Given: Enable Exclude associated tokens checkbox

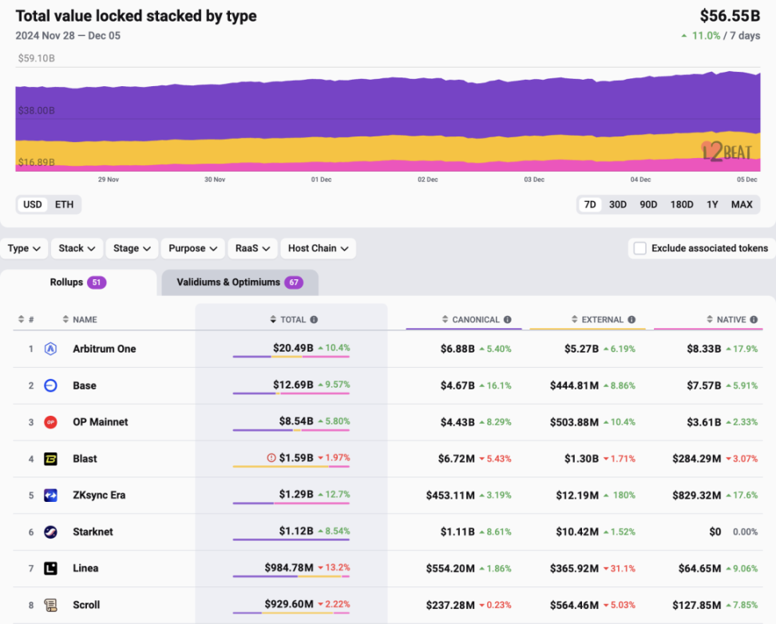Looking at the screenshot, I should (639, 248).
